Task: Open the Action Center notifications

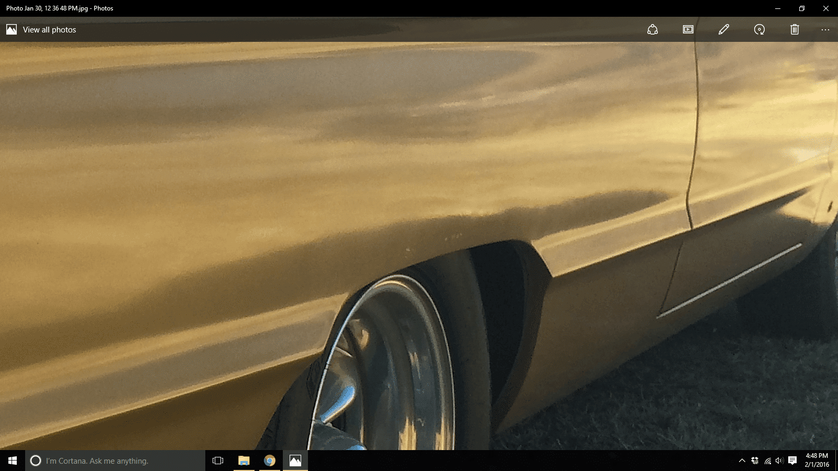Action: [792, 461]
